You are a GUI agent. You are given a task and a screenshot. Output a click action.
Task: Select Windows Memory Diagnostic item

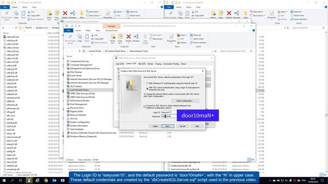(x=83, y=136)
